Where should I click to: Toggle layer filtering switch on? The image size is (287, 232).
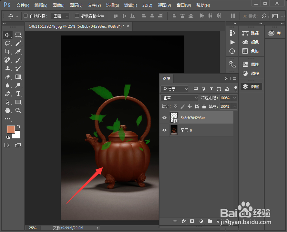point(236,89)
